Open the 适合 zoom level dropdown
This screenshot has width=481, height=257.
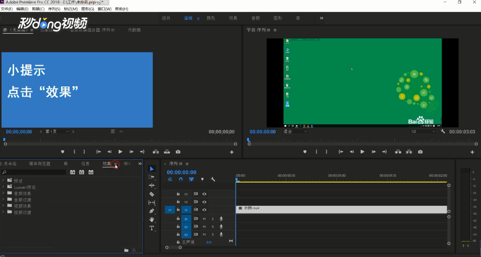(x=295, y=131)
